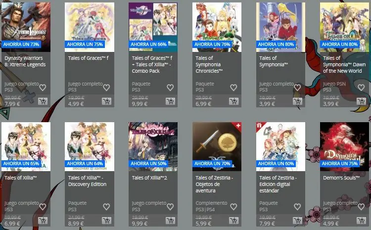Toggle wishlist heart for Graces f Xillia Combo Pack
The height and width of the screenshot is (230, 371).
point(170,88)
